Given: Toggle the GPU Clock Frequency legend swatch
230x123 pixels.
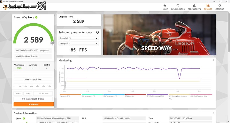Looking at the screenshot, I should coord(201,94).
